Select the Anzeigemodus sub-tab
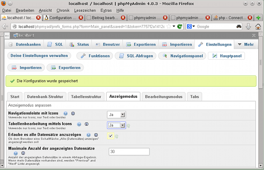Screen dimensions: 264x170 point(123,96)
